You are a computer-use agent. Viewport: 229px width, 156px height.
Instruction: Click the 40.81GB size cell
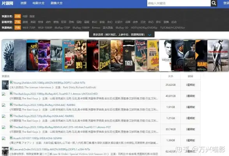[171, 96]
